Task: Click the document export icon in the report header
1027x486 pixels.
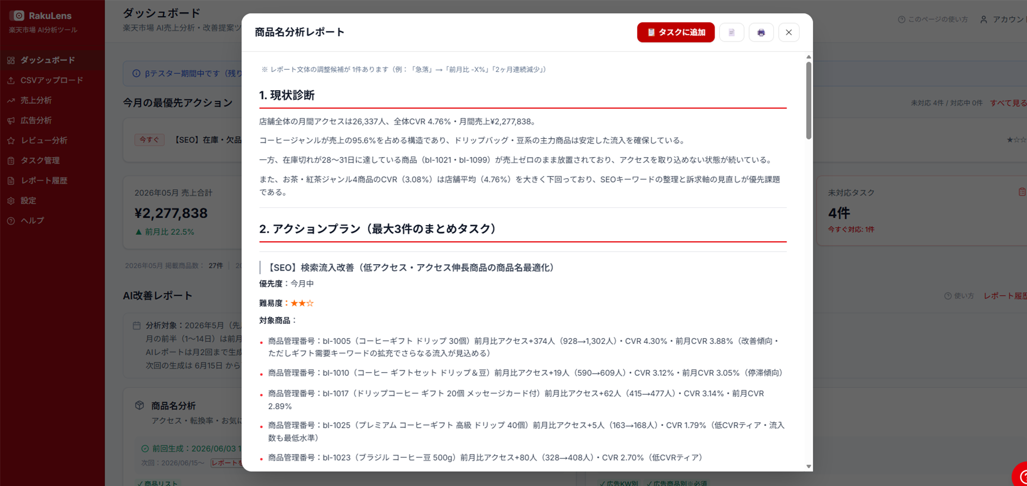Action: point(731,32)
